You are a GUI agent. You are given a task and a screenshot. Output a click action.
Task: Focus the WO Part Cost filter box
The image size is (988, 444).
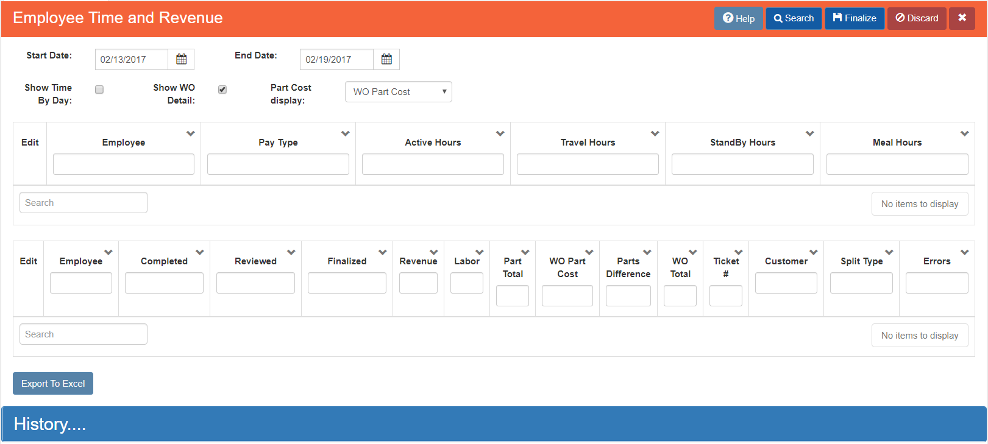pos(567,295)
